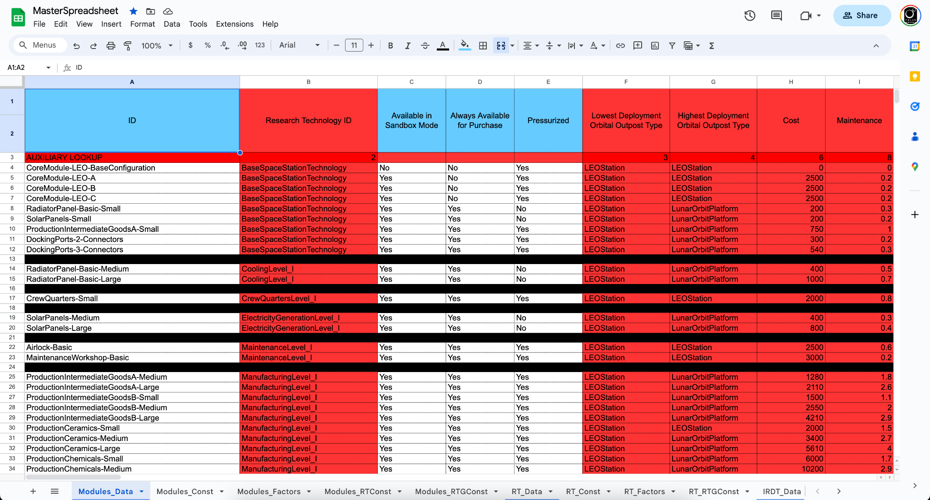The width and height of the screenshot is (930, 500).
Task: View the cloud document status icon
Action: 168,11
